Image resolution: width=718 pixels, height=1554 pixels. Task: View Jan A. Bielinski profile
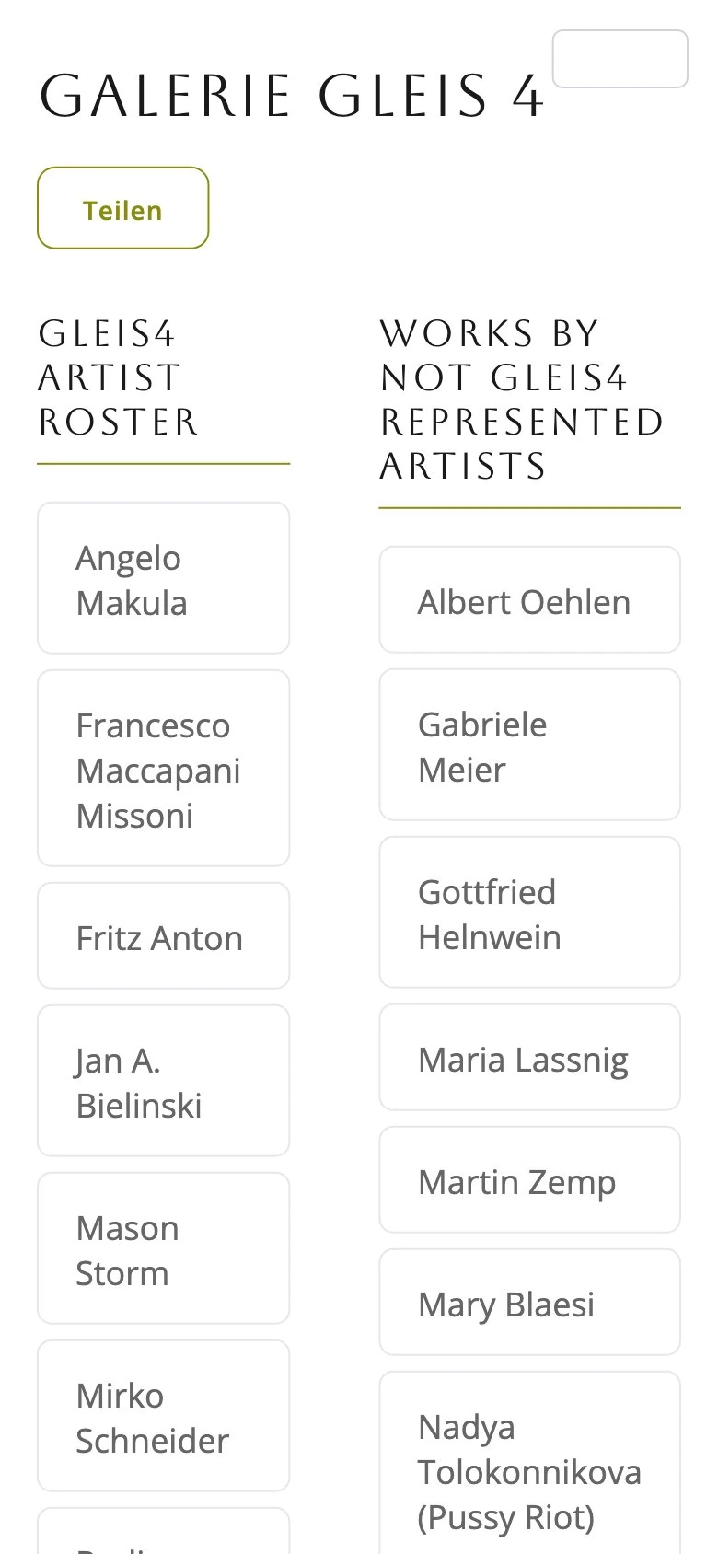(x=164, y=1081)
